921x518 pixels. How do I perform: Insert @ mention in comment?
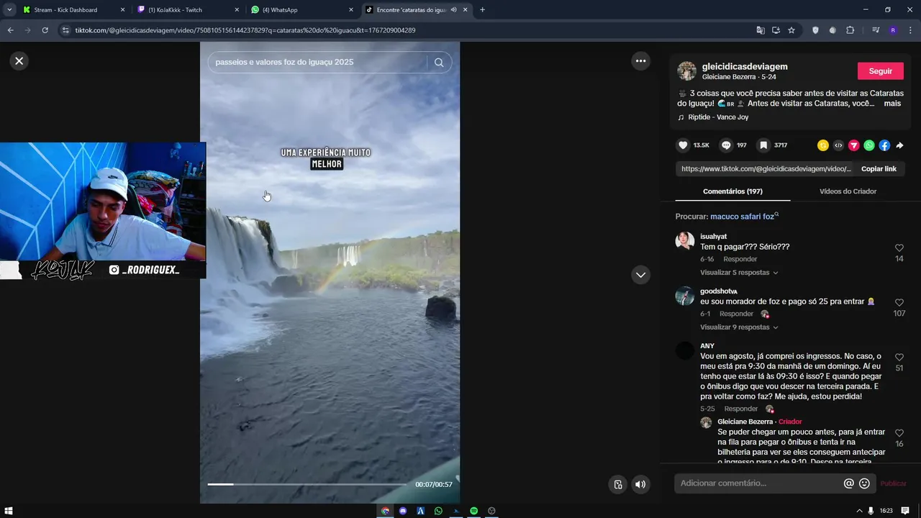(x=849, y=483)
